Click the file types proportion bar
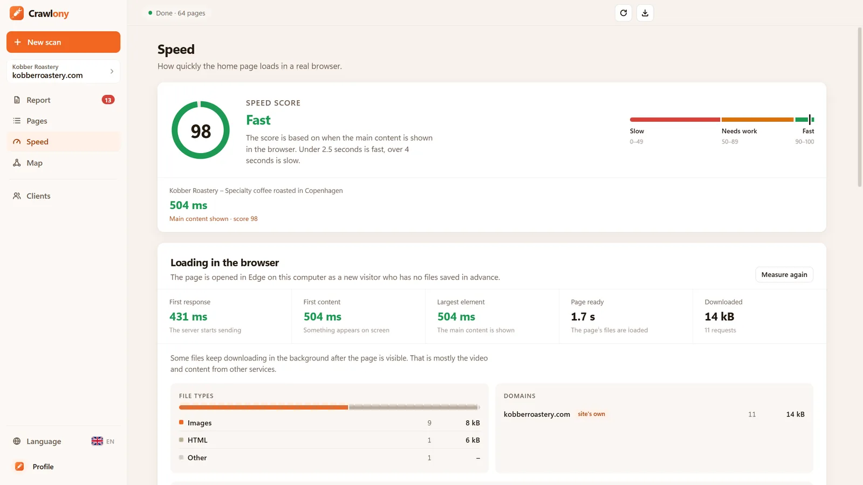Image resolution: width=863 pixels, height=485 pixels. click(329, 407)
